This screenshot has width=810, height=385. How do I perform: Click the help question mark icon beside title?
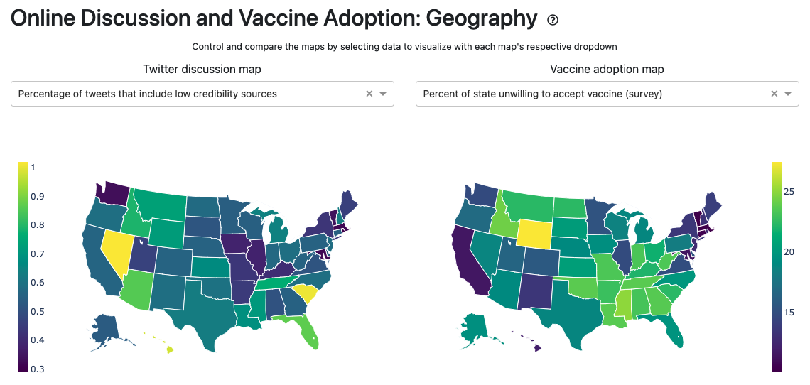coord(553,20)
